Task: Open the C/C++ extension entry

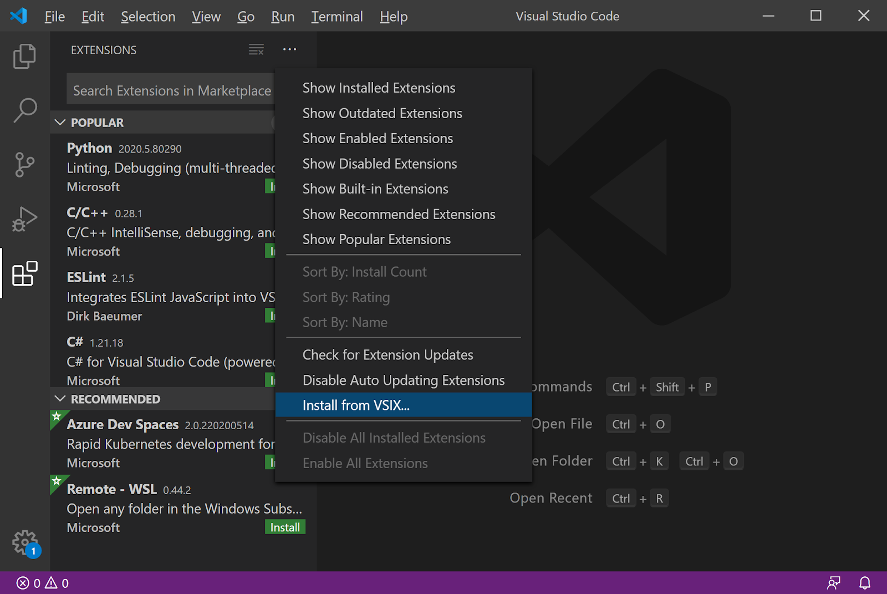Action: (x=163, y=231)
